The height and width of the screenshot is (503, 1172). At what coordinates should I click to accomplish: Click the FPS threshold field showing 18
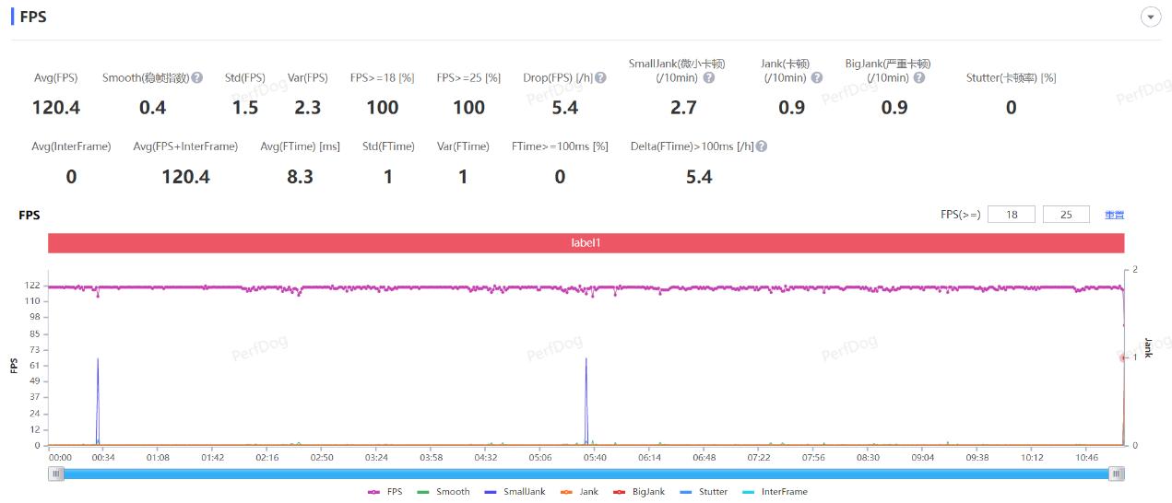pos(1011,215)
